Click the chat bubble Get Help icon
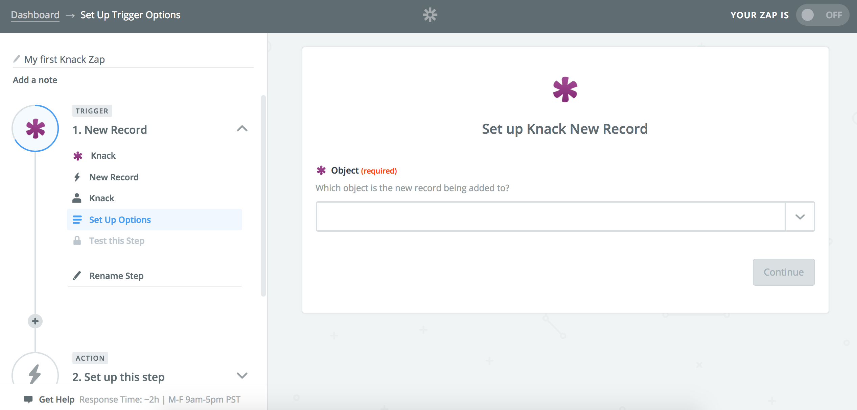The image size is (857, 410). click(28, 399)
